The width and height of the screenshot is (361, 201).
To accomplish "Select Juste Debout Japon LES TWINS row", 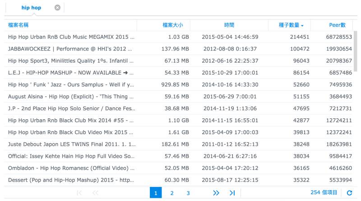I will click(178, 144).
